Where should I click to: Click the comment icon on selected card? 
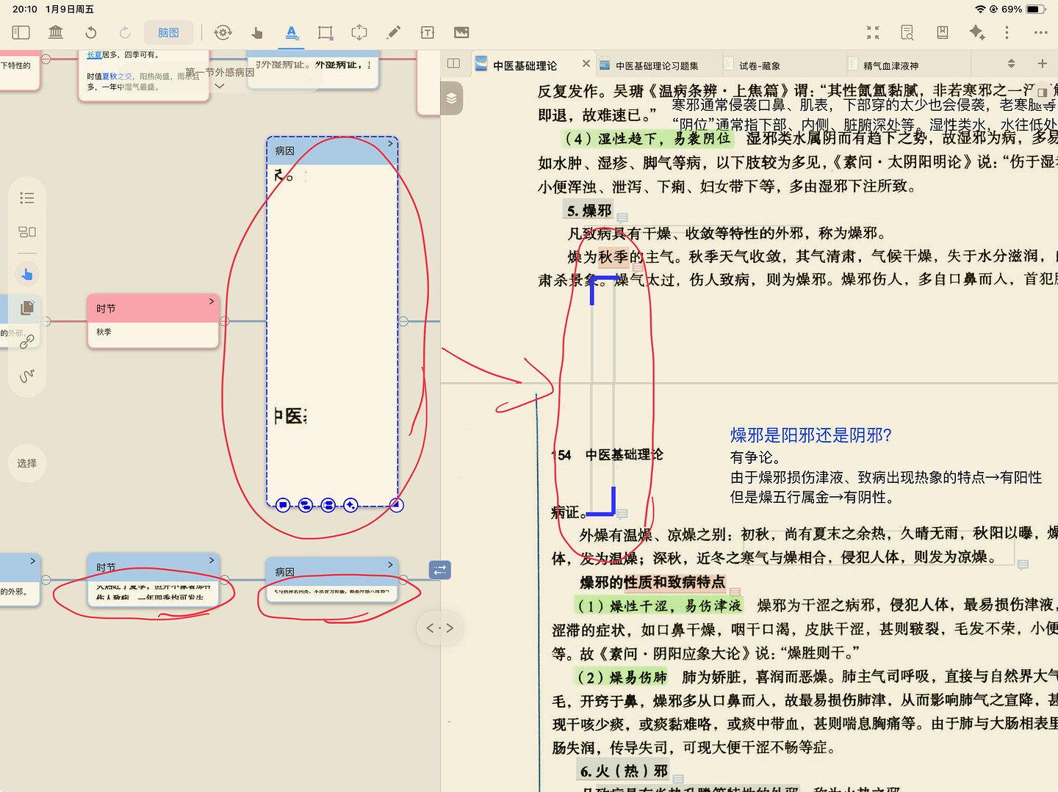click(x=283, y=505)
